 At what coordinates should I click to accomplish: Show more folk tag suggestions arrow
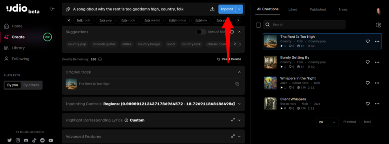238,20
